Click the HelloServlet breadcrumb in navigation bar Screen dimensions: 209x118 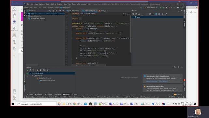click(65, 8)
